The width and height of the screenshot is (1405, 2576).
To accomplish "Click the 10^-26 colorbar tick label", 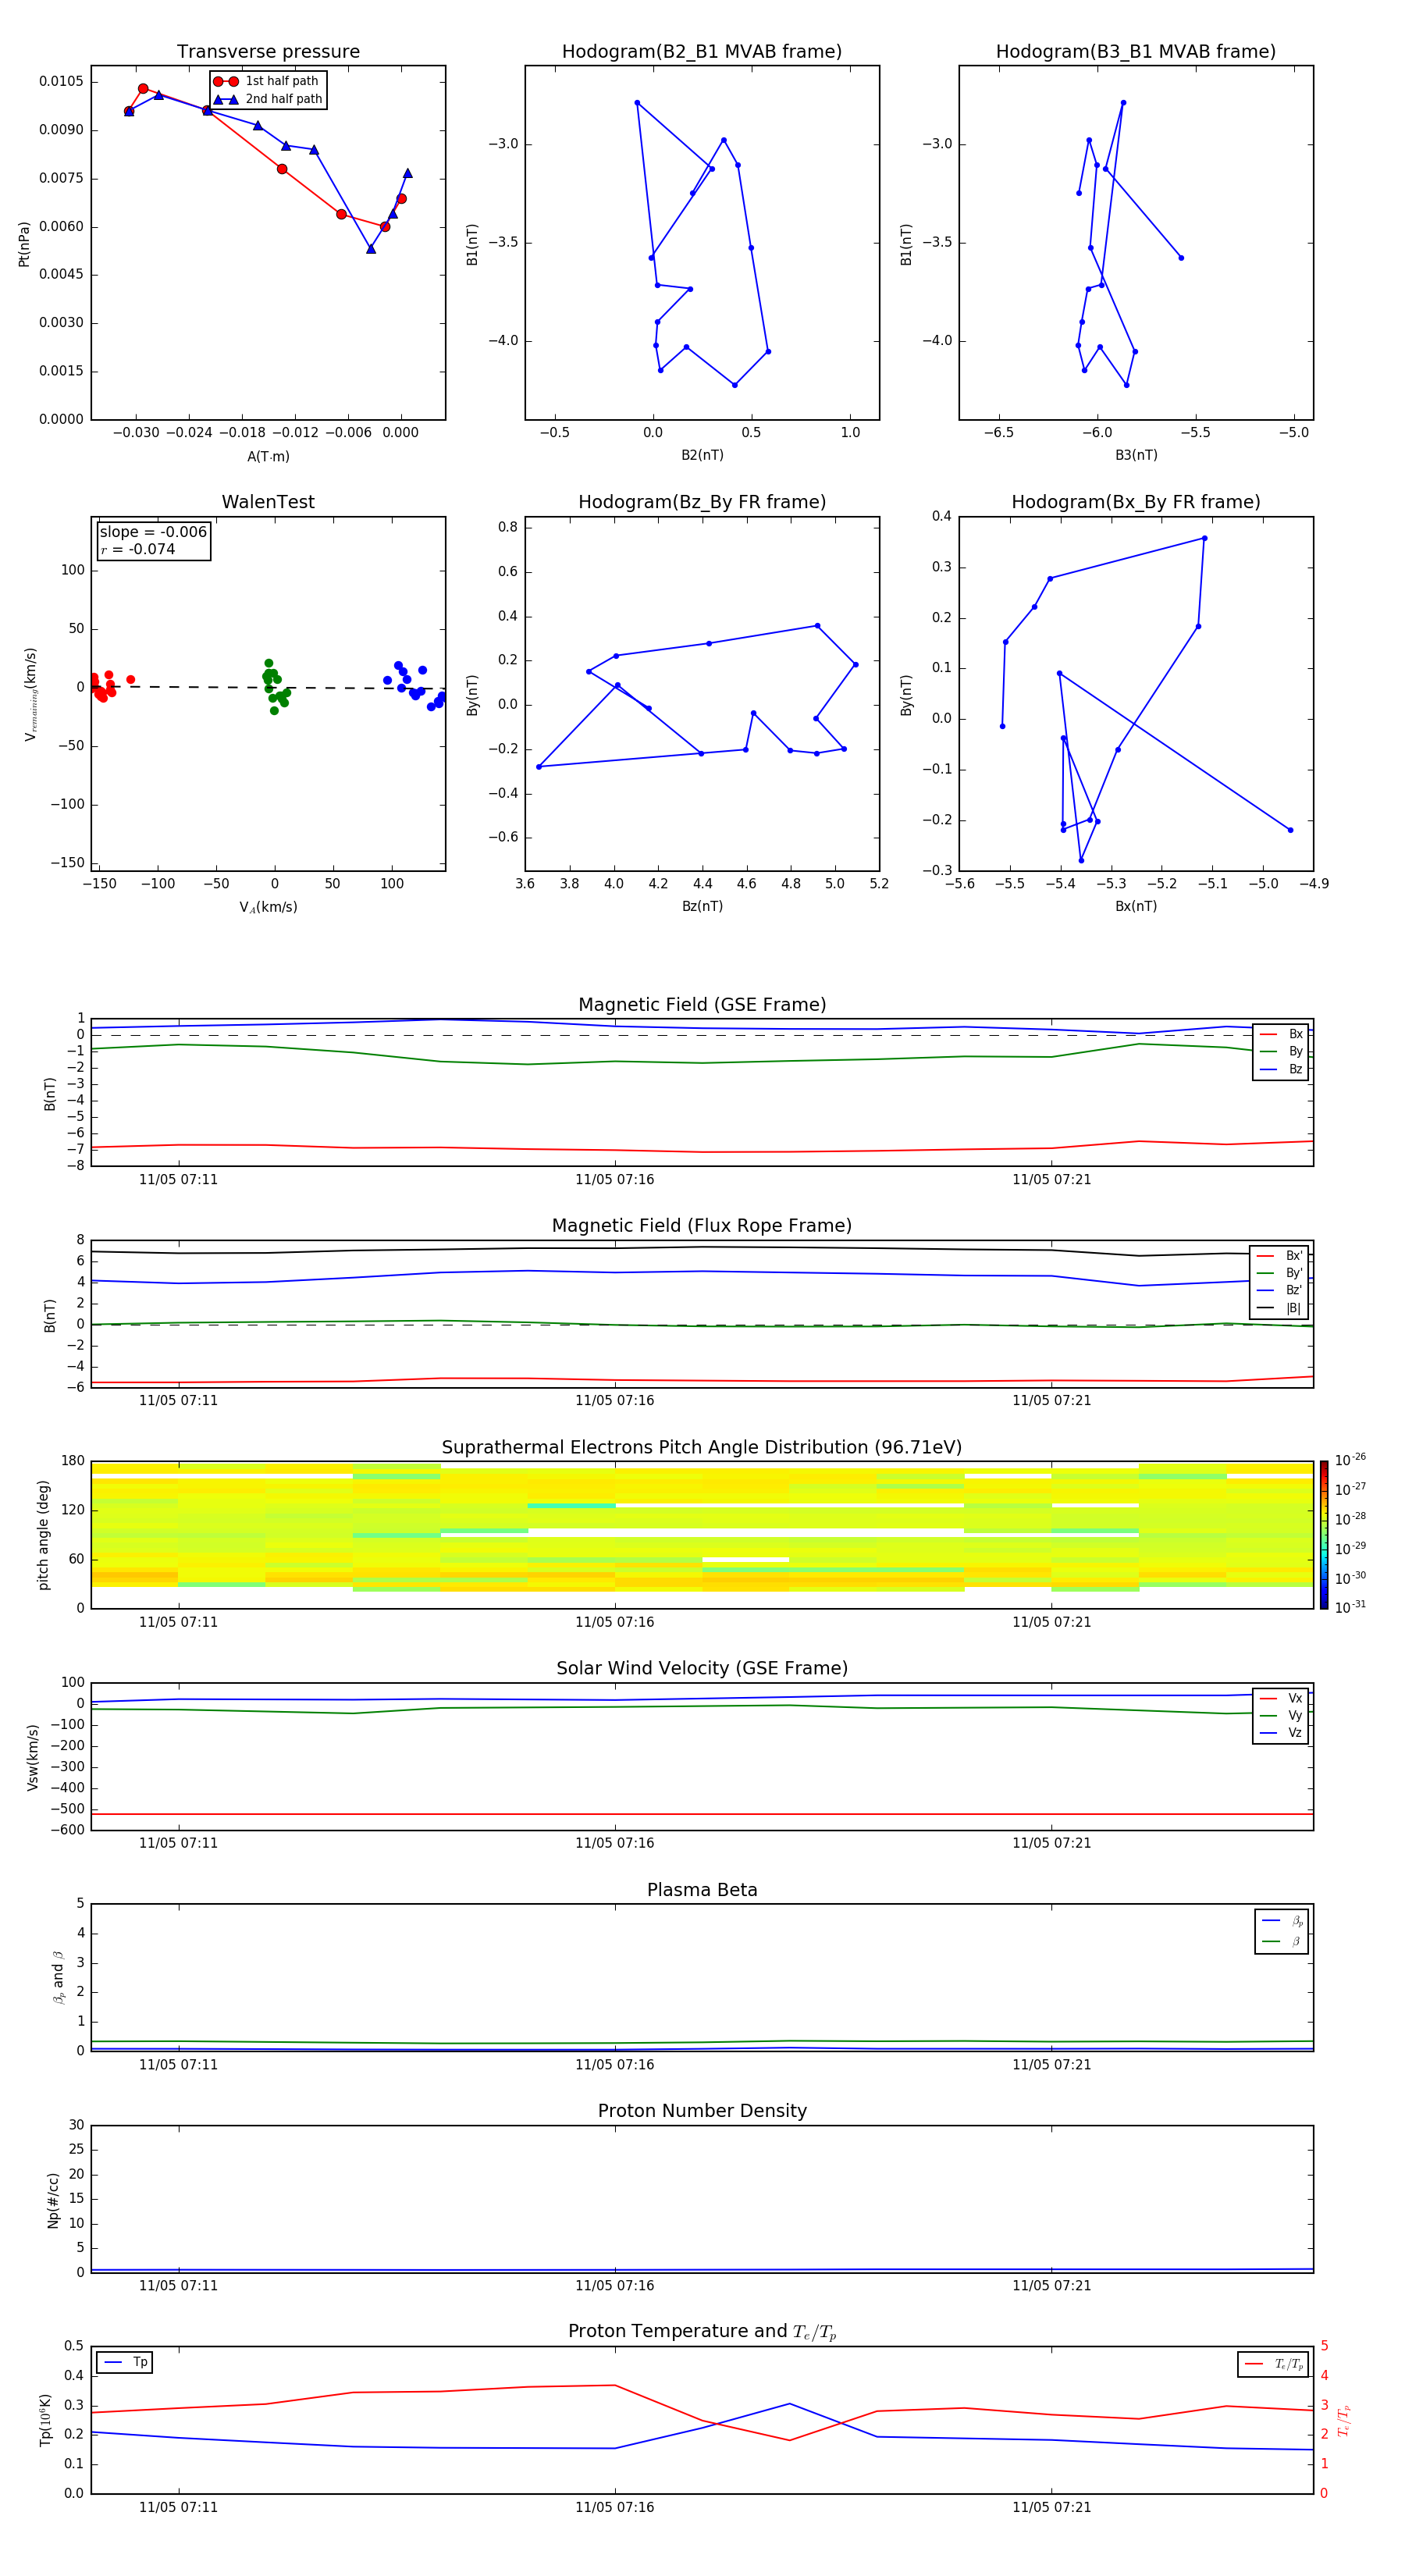I will (x=1350, y=1460).
